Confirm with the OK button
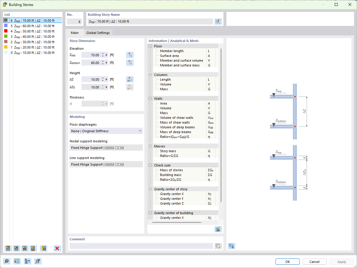This screenshot has width=357, height=268. coord(287,262)
